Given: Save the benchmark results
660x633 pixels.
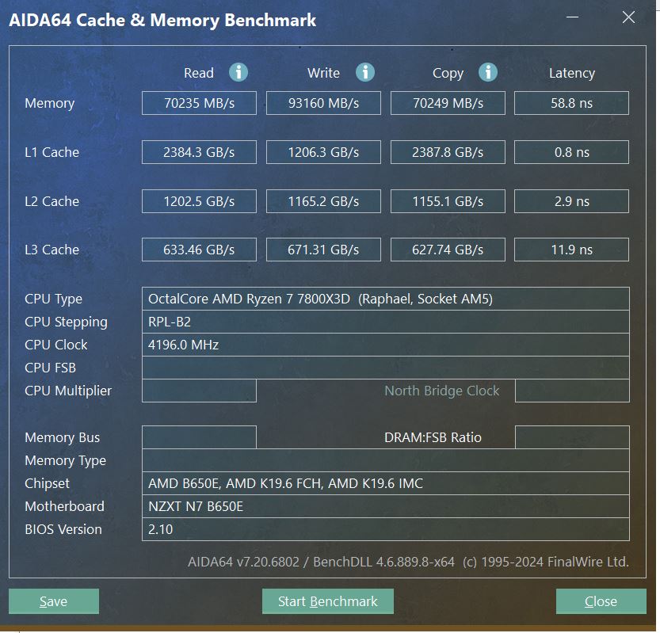Looking at the screenshot, I should [x=54, y=601].
